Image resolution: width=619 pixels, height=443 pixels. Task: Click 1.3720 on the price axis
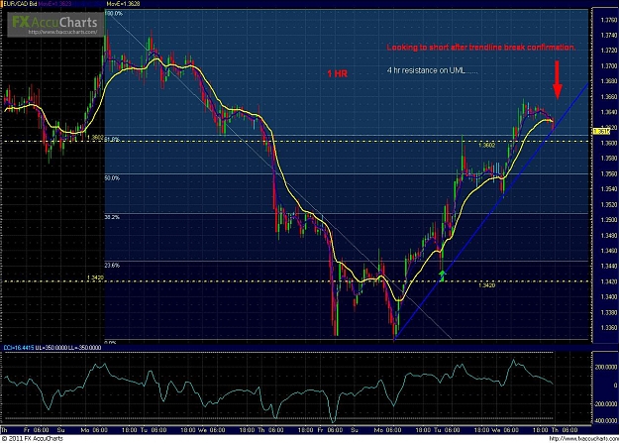[609, 51]
